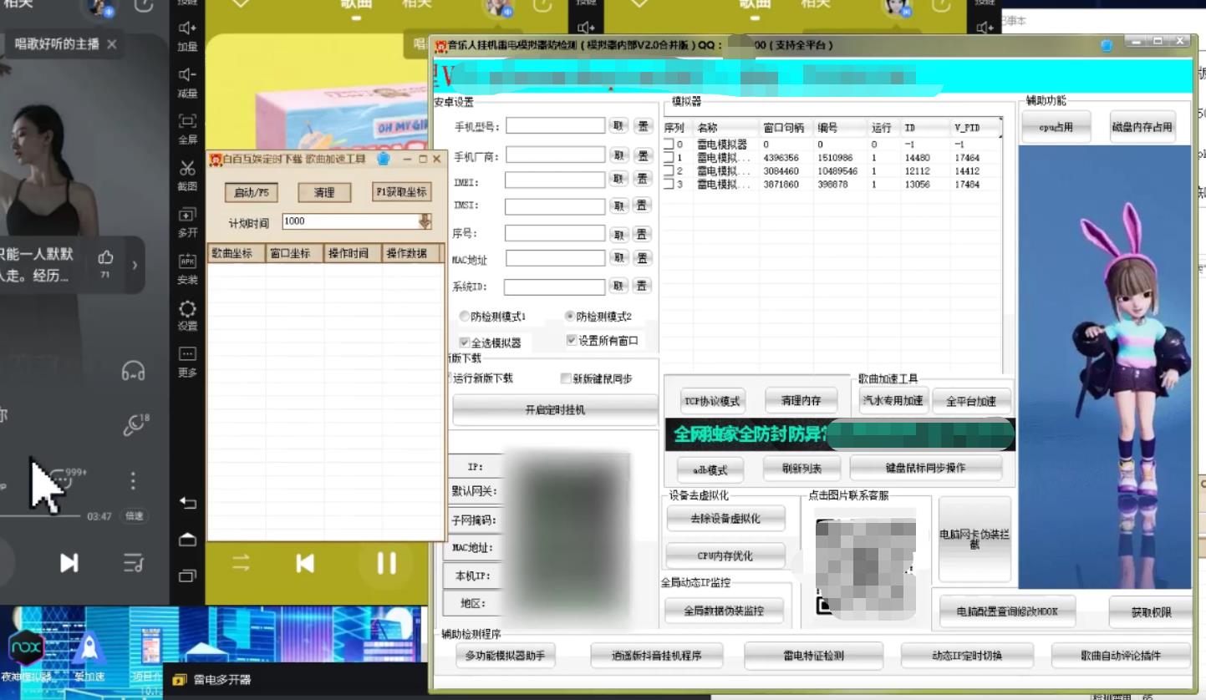
Task: Pause playback in the music player
Action: pyautogui.click(x=385, y=565)
